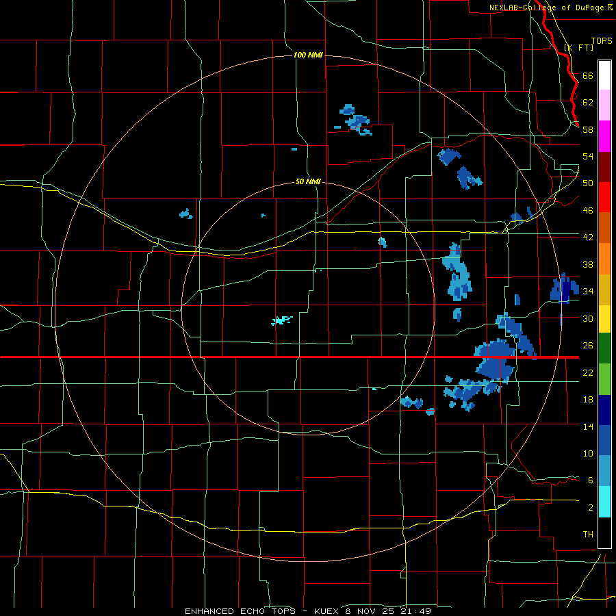Click the light blue legend band
This screenshot has height=616, width=616.
(604, 471)
